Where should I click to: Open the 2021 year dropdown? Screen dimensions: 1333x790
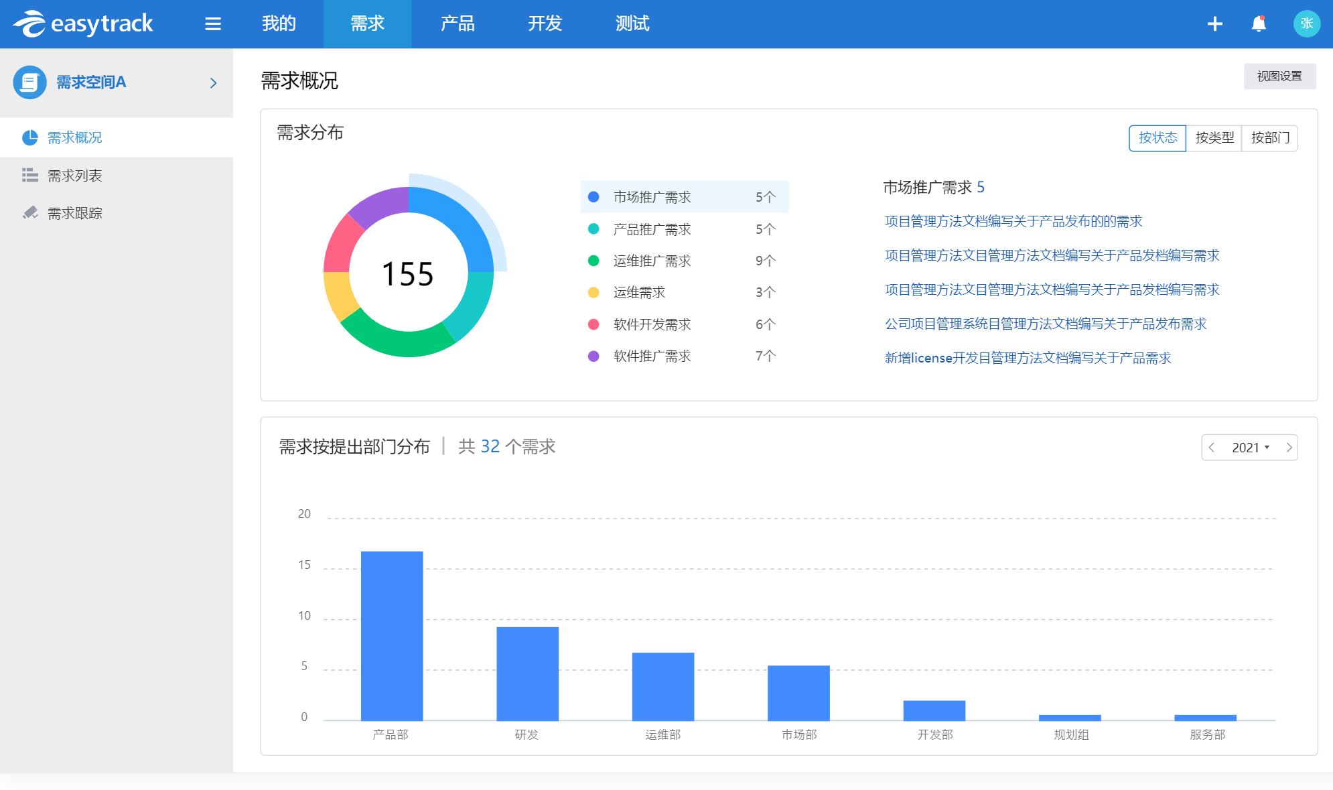1250,448
